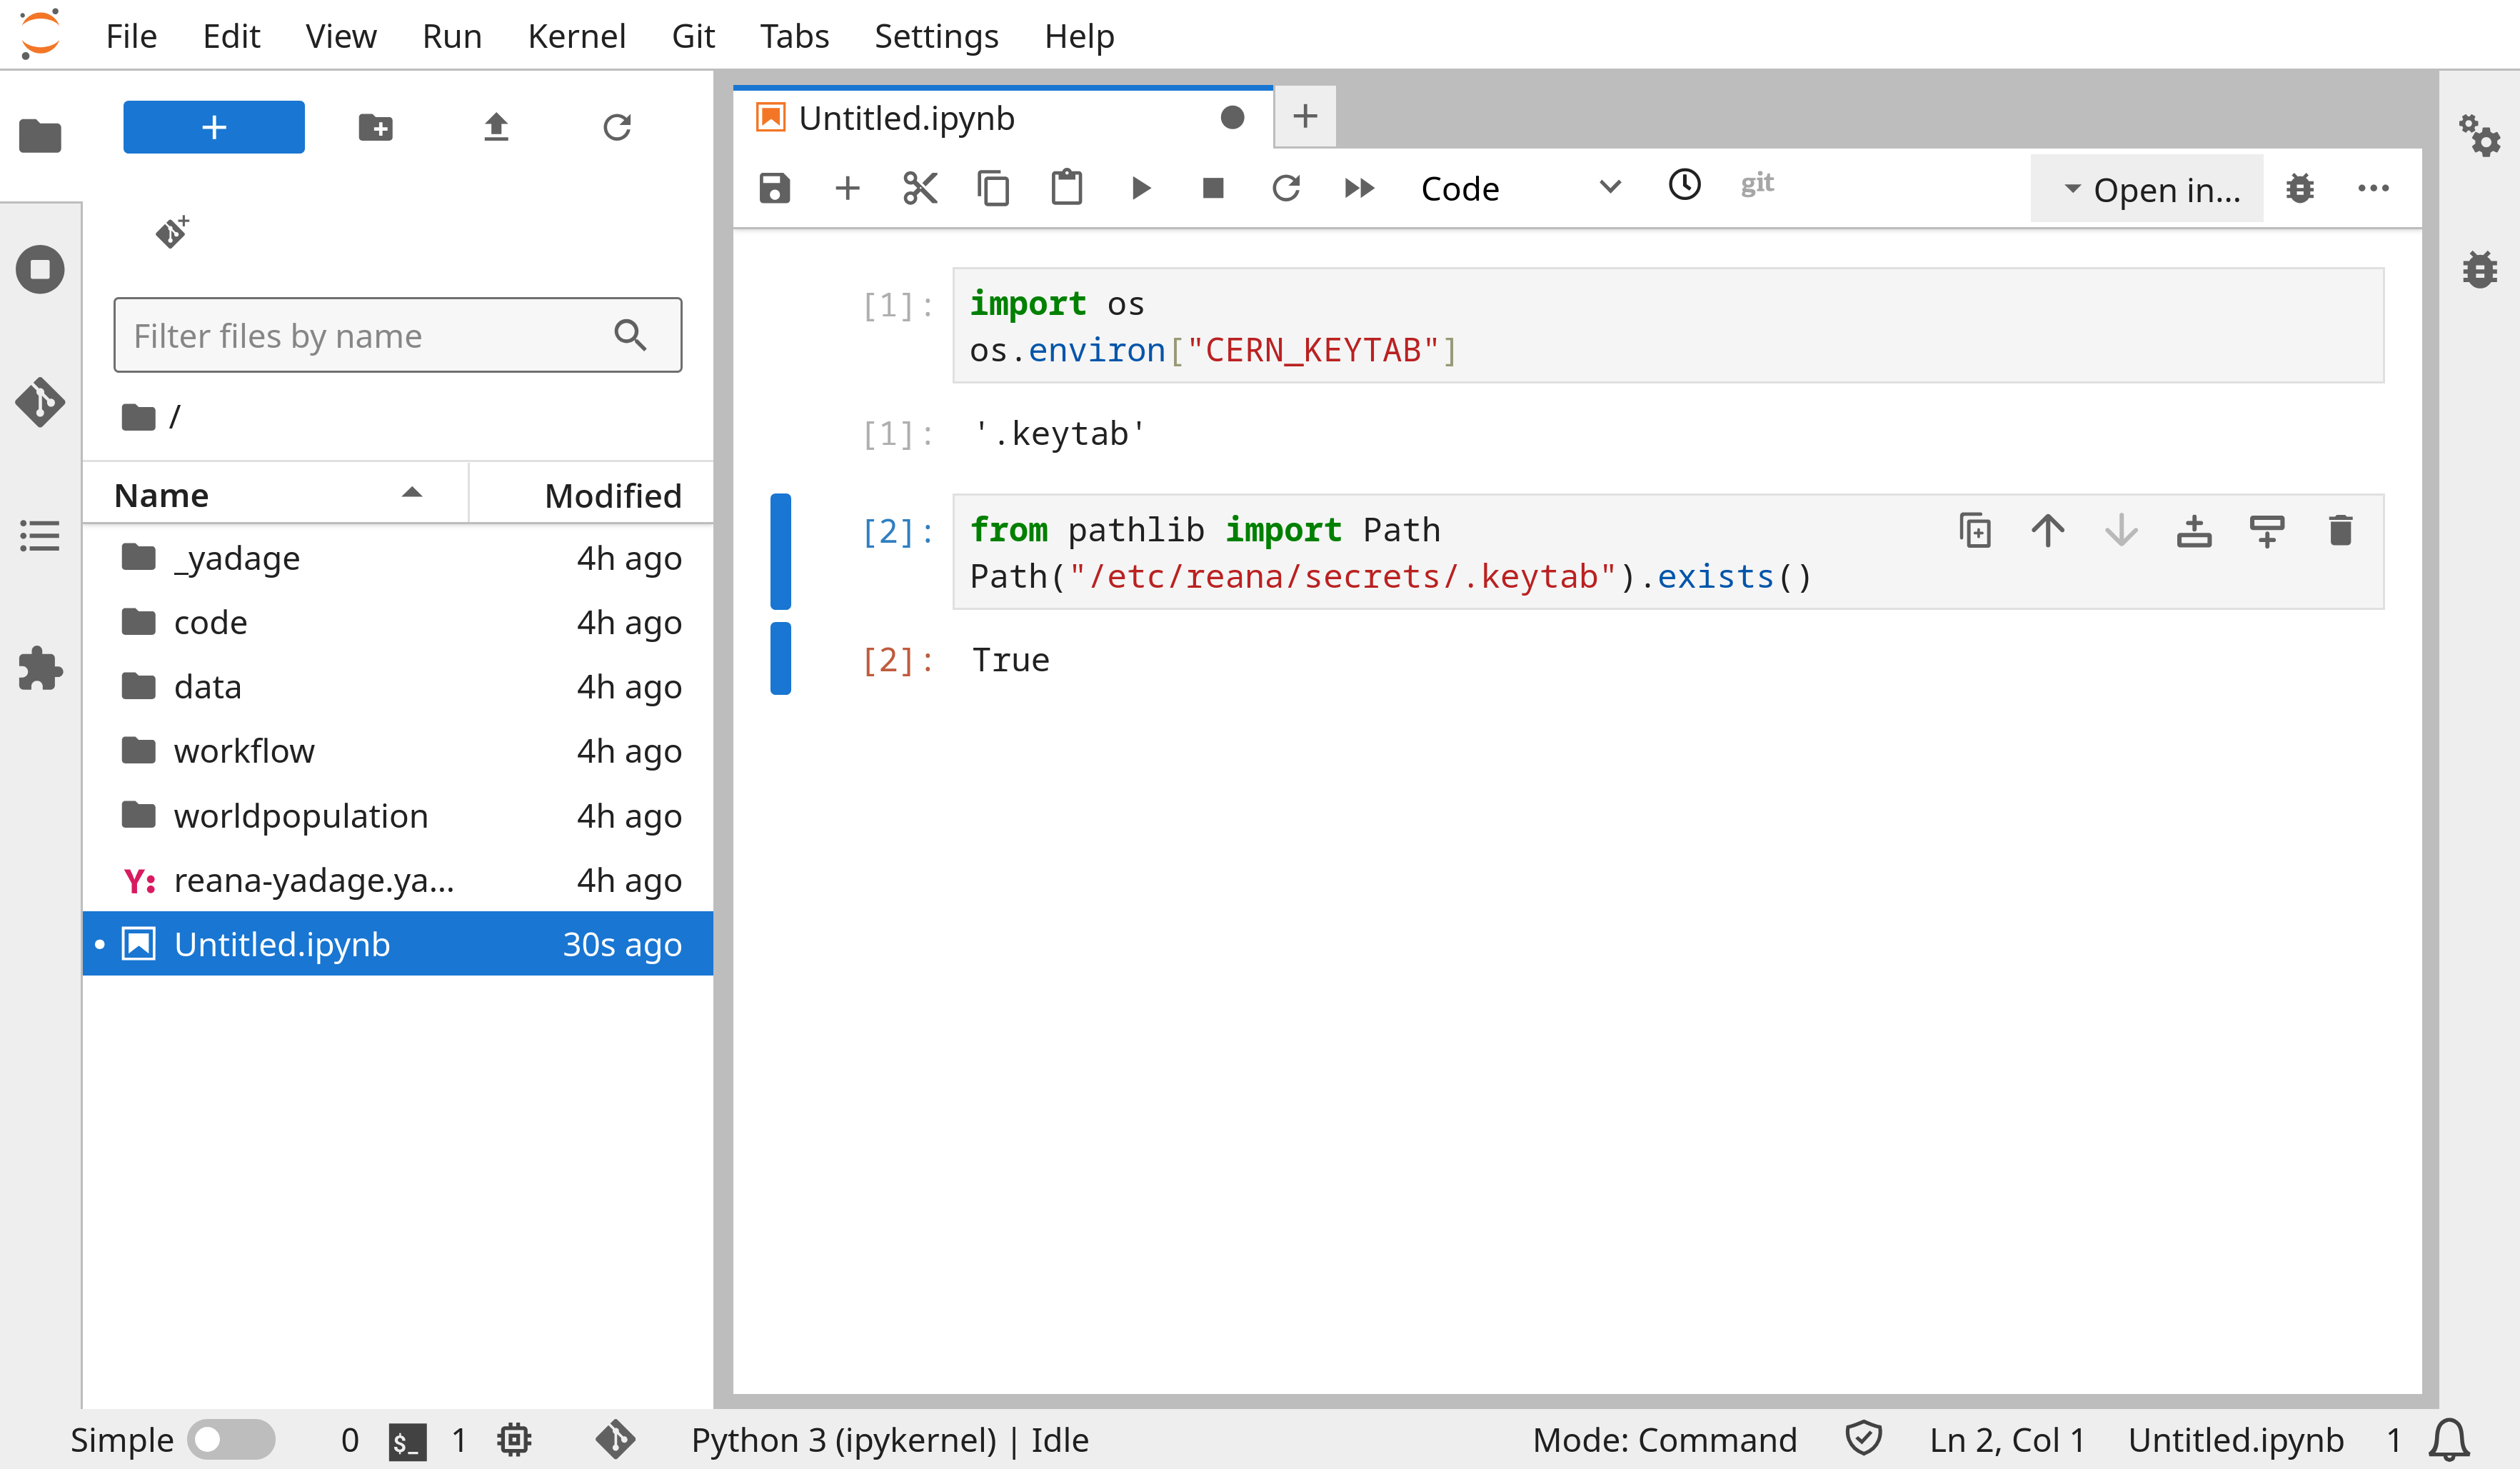The image size is (2520, 1469).
Task: Enable the notebook debugger bug icon
Action: pyautogui.click(x=2299, y=188)
